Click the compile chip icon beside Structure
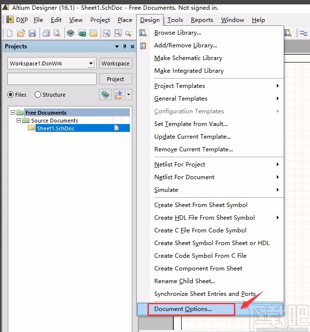Screen dimensions: 310x332 tap(105, 94)
